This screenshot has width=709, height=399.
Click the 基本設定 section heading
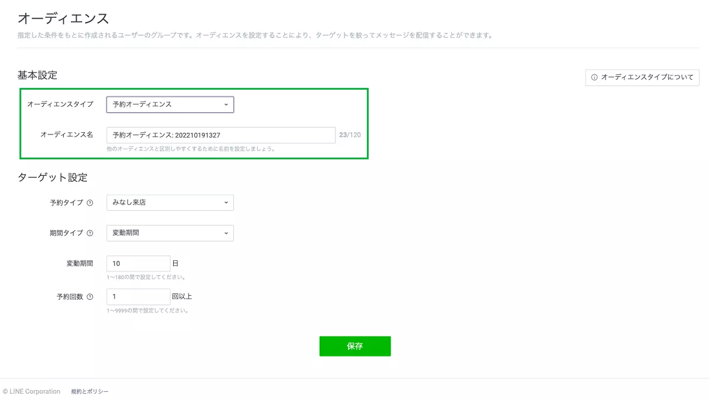pos(37,75)
